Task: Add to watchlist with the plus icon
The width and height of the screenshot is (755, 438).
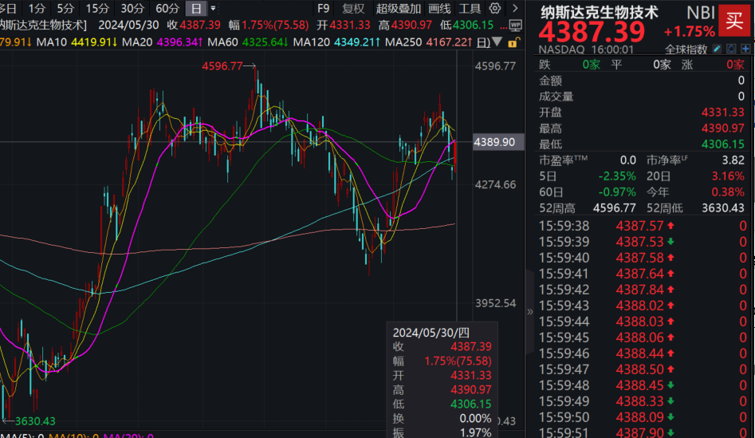Action: click(x=745, y=49)
